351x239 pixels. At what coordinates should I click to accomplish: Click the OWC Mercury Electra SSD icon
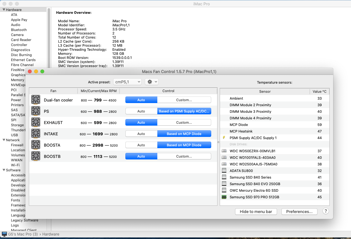point(224,190)
